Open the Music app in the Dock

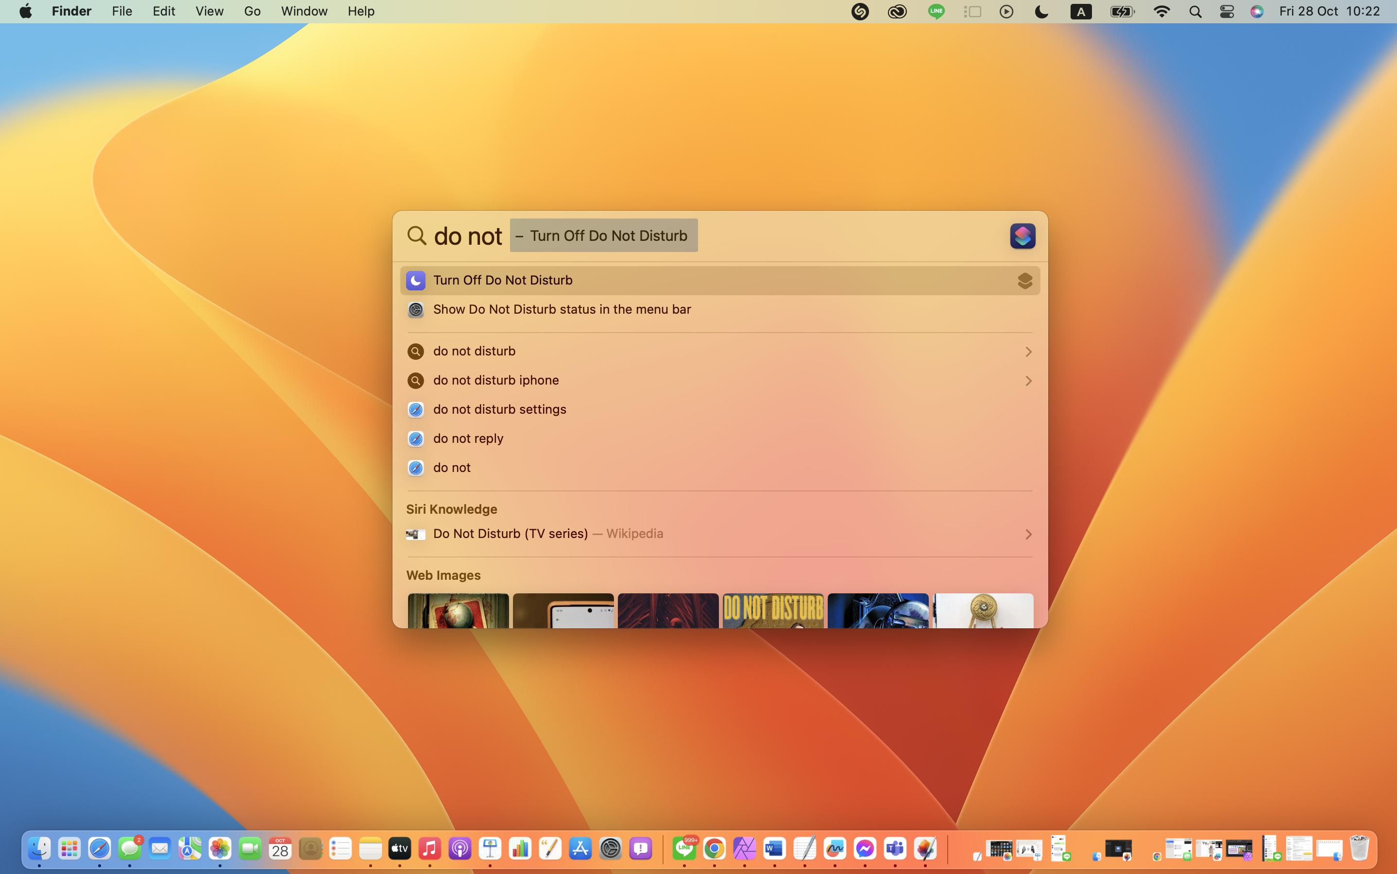429,849
